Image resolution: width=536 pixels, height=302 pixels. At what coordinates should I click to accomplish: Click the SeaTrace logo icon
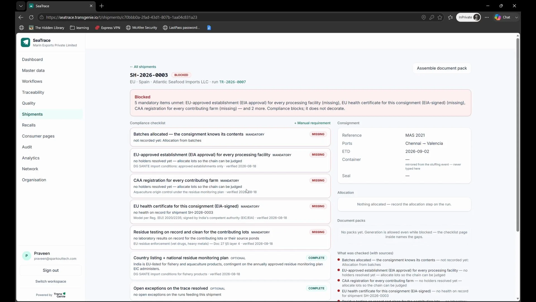click(25, 43)
